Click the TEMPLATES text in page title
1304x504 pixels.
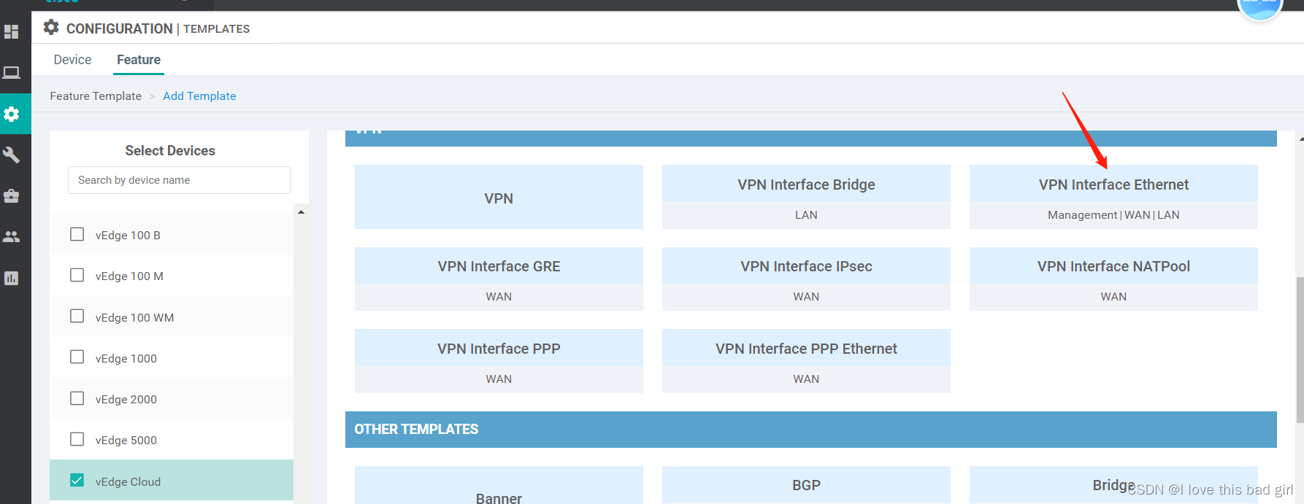click(217, 29)
